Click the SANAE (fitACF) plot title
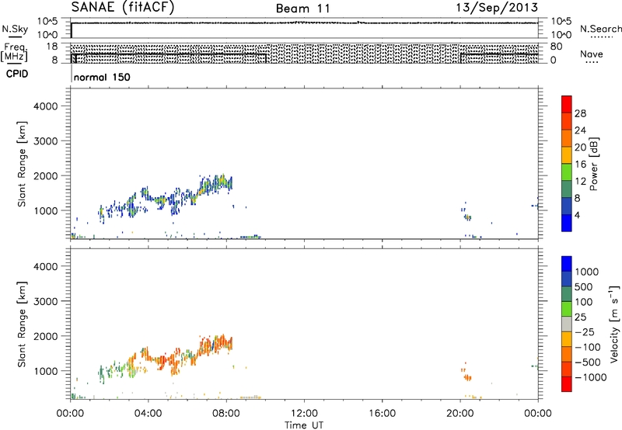The width and height of the screenshot is (622, 430). [x=123, y=8]
